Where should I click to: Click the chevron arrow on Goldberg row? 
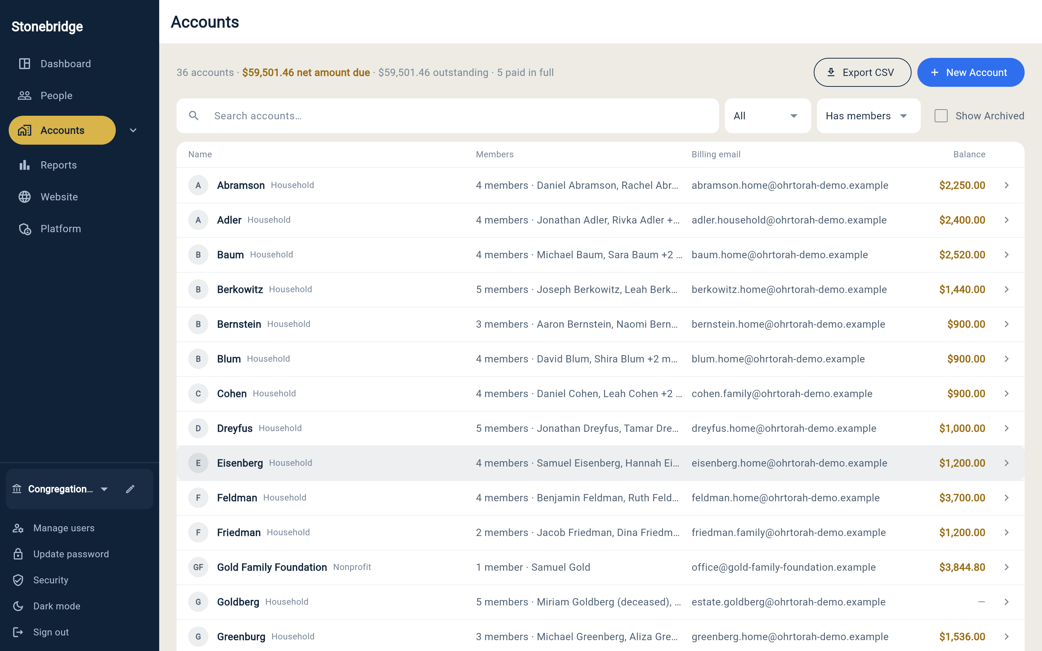1007,602
